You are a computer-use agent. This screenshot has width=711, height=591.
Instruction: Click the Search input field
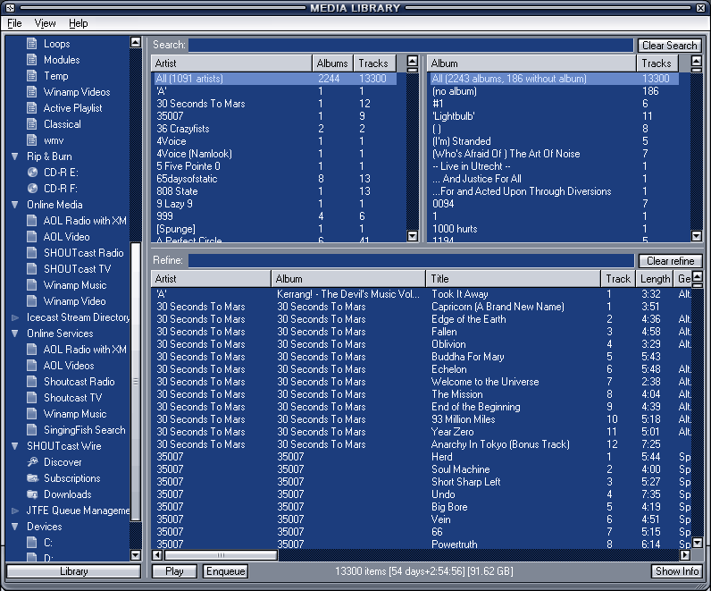pyautogui.click(x=411, y=45)
